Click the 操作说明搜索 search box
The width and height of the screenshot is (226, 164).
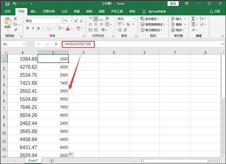pyautogui.click(x=157, y=12)
